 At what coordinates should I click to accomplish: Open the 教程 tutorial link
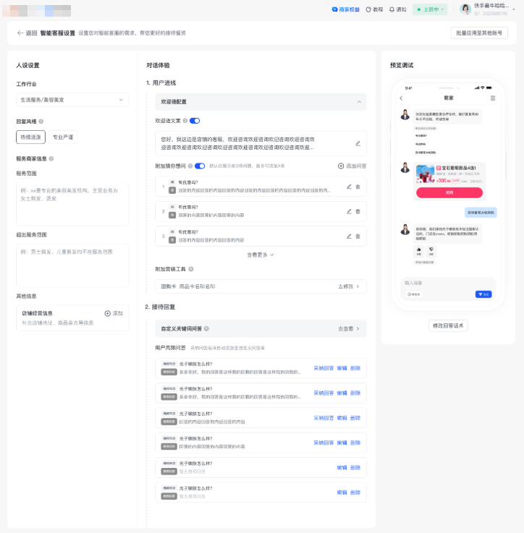click(374, 9)
